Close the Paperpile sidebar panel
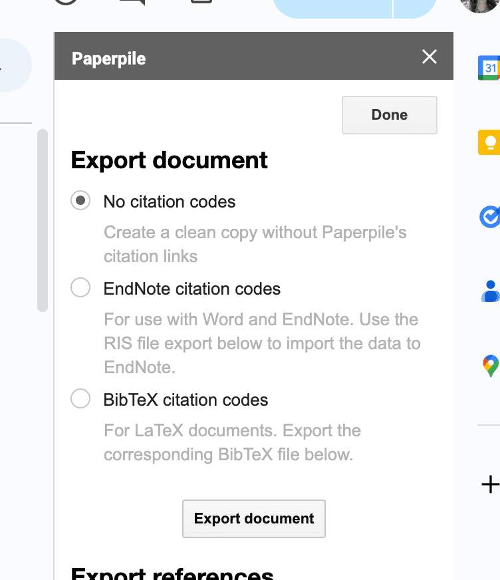500x580 pixels. (430, 57)
